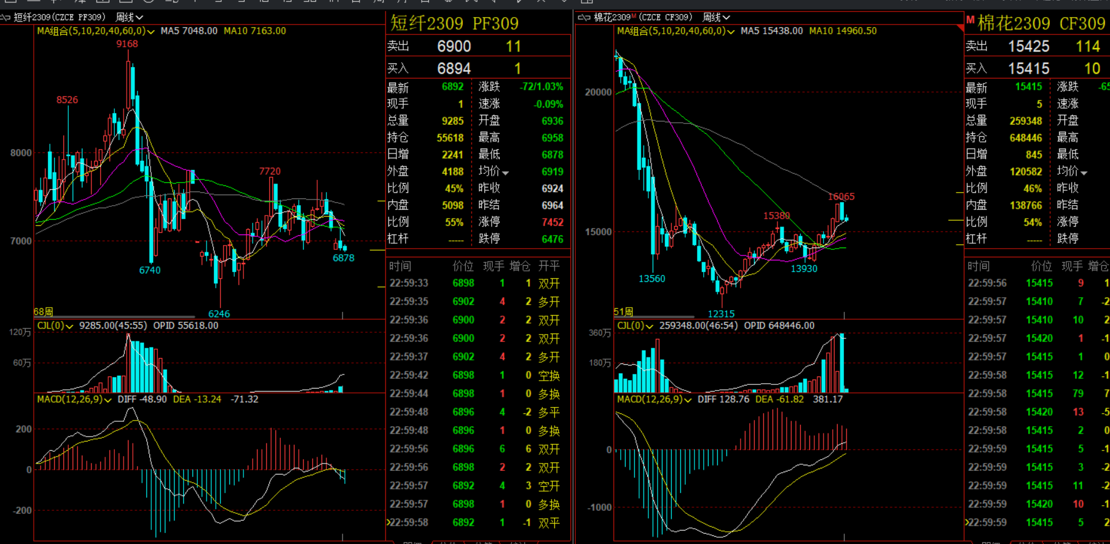
Task: Open CJL(0) indicator dropdown in 短纤 volume pane
Action: coord(69,327)
